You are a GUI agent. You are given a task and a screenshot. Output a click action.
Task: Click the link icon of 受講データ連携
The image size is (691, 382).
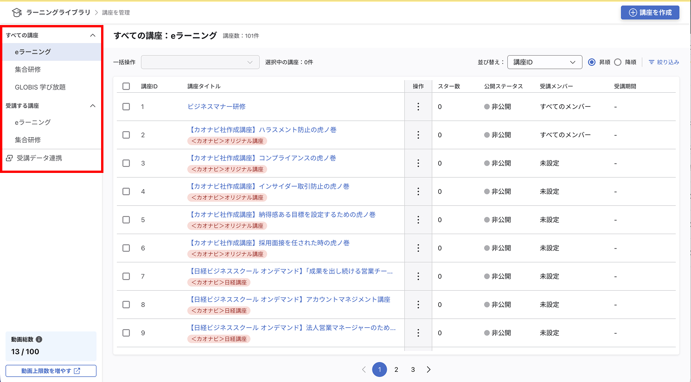point(9,158)
